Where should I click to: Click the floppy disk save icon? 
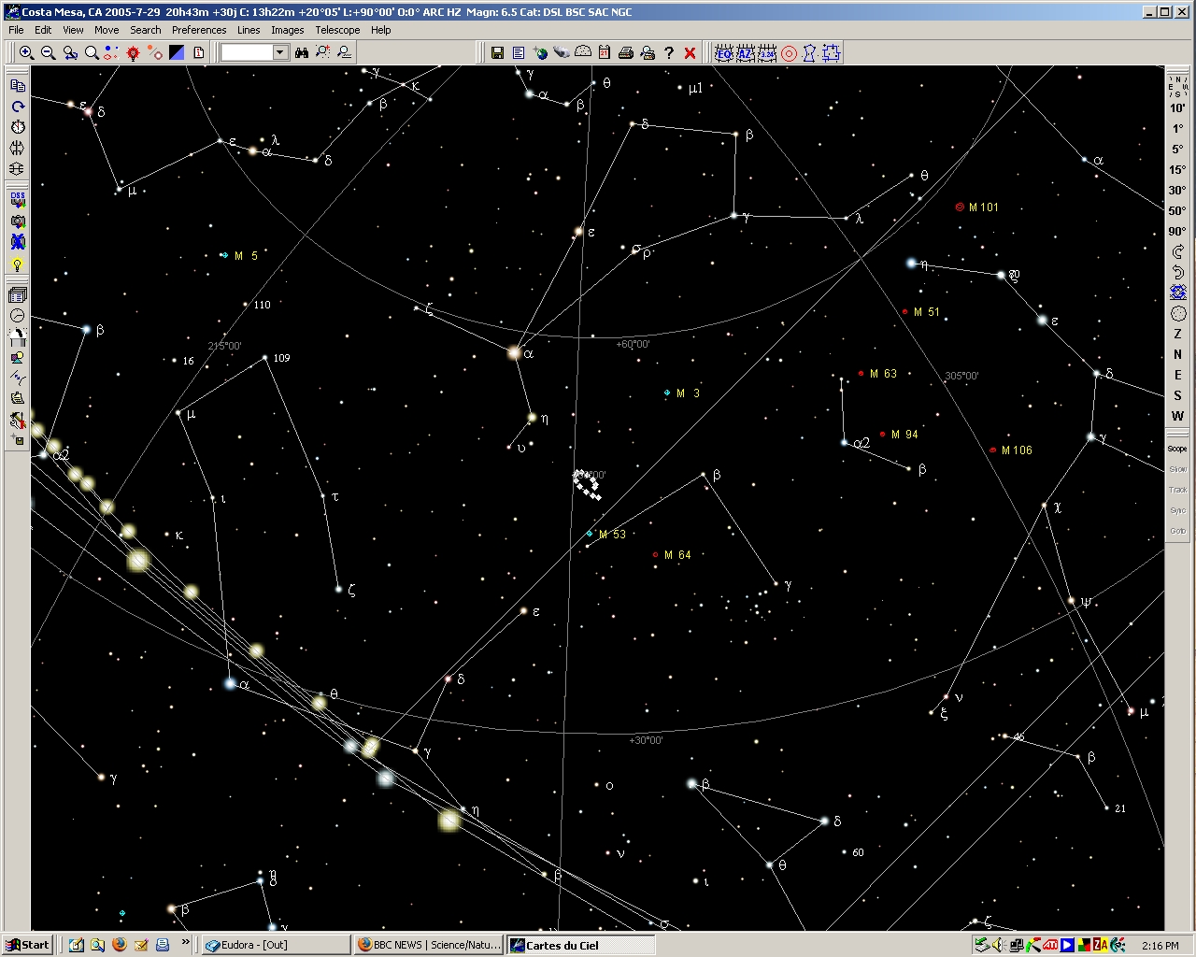pyautogui.click(x=497, y=53)
